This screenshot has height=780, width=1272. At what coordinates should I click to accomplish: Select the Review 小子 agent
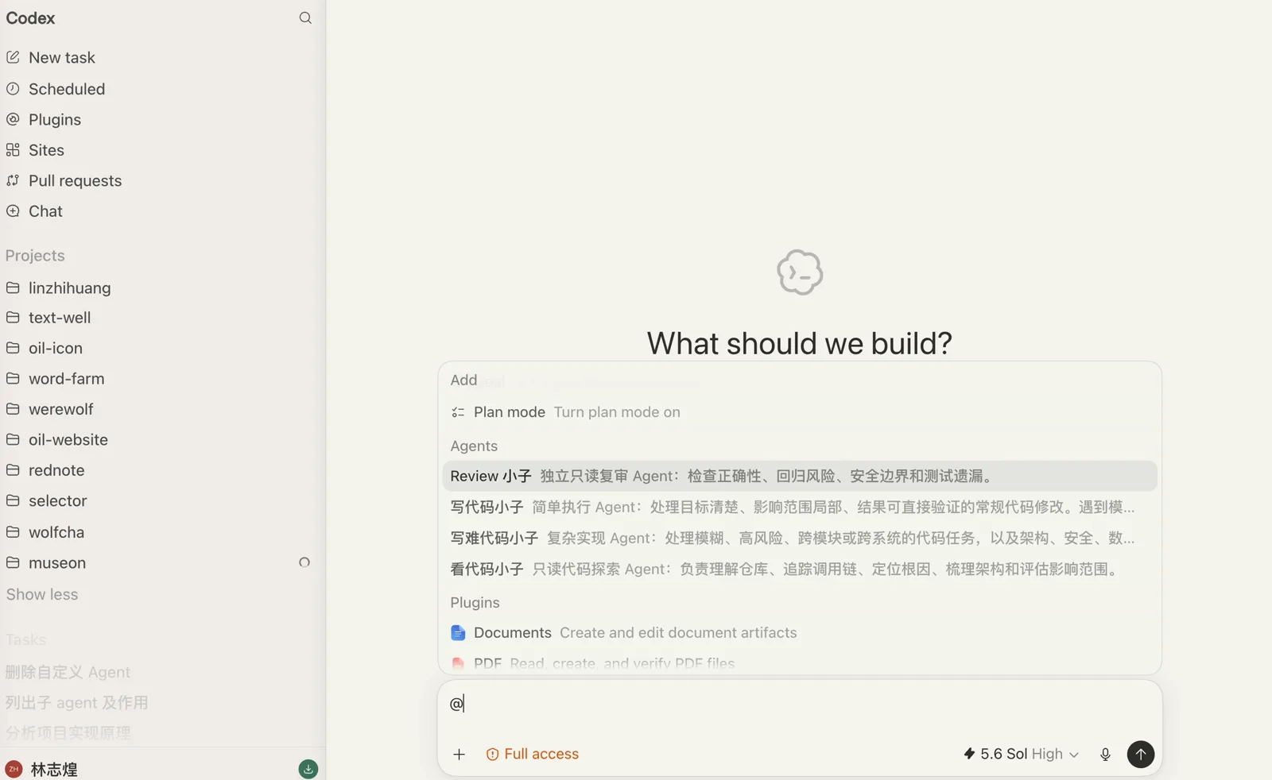click(800, 476)
